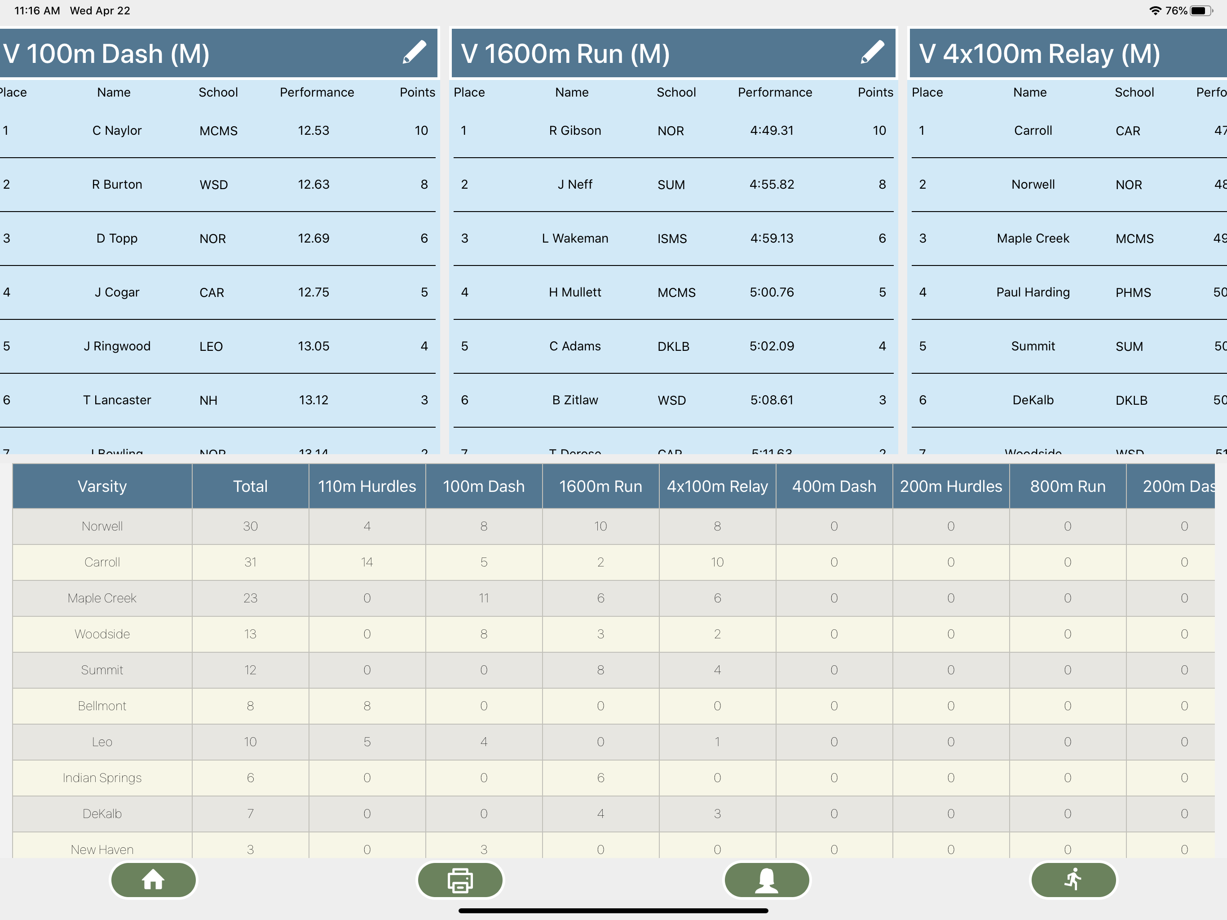Open the V 4x100m Relay (M) title

(1040, 54)
